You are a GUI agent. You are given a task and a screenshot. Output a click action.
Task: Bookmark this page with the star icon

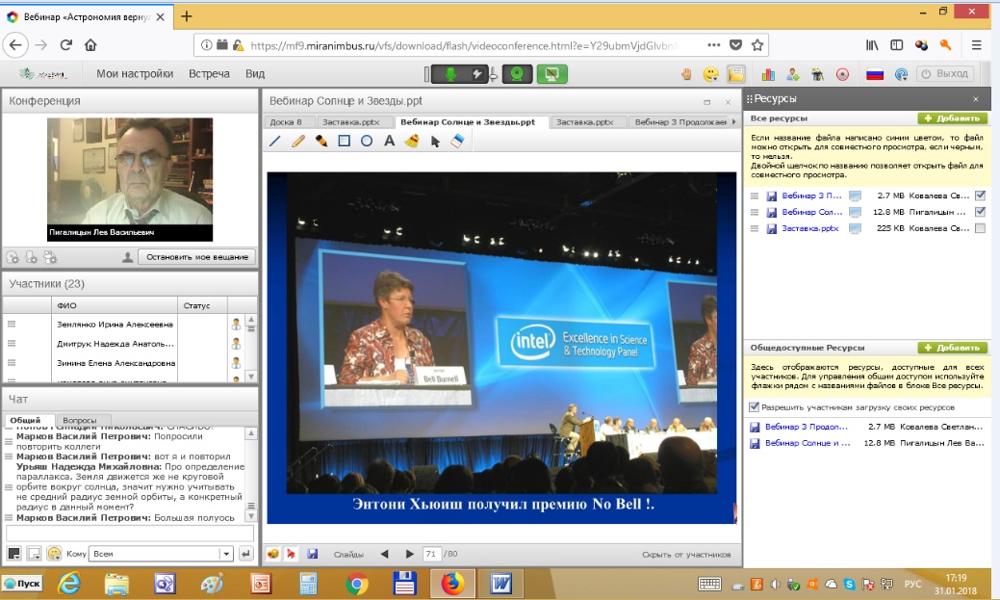pyautogui.click(x=757, y=44)
